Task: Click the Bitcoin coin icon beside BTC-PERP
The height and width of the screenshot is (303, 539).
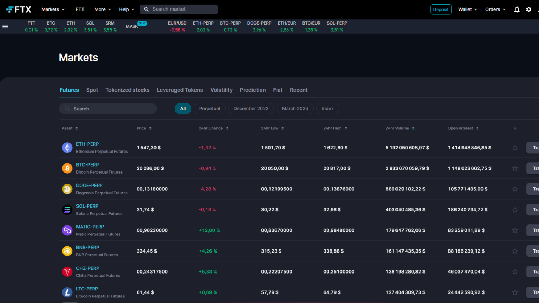Action: (x=67, y=168)
